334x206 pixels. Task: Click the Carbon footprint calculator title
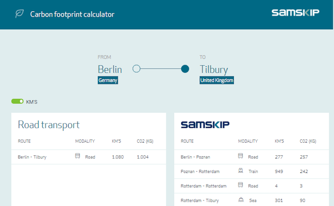click(72, 14)
